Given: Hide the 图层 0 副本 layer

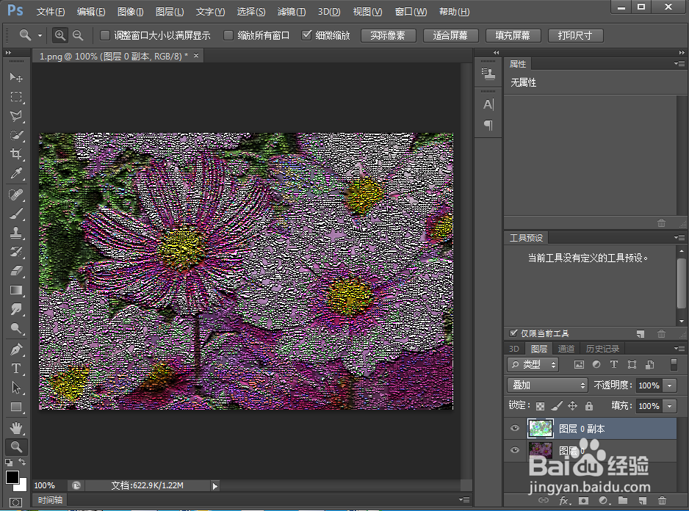Looking at the screenshot, I should pyautogui.click(x=515, y=428).
